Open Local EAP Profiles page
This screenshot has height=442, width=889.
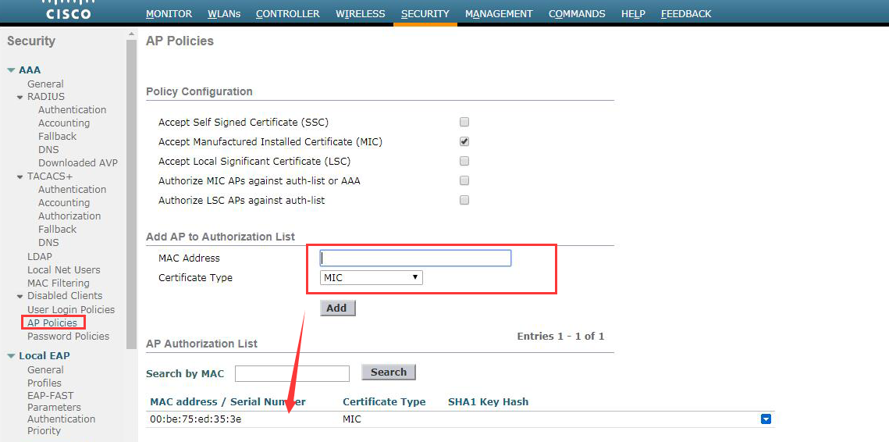[44, 383]
